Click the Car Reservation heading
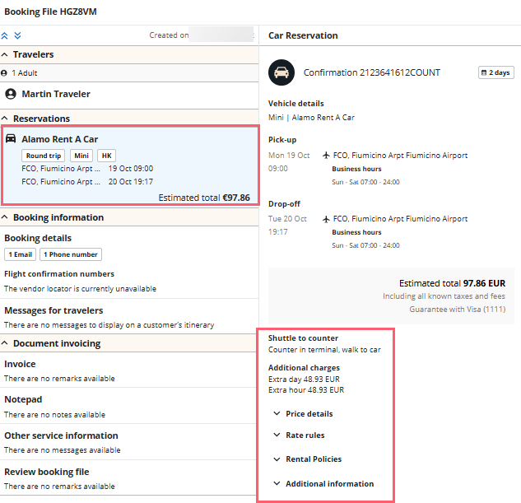 pyautogui.click(x=303, y=35)
